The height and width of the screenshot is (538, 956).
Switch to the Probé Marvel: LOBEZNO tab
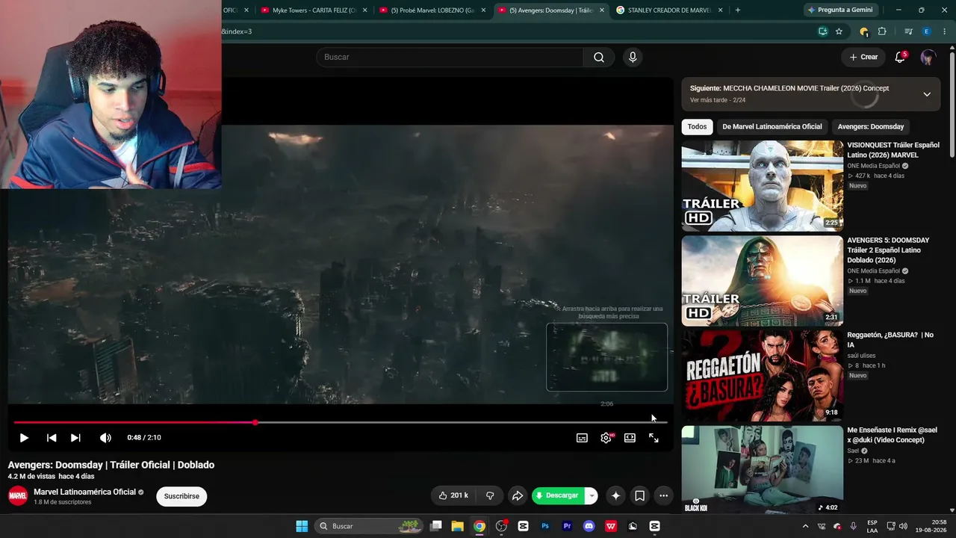tap(432, 10)
